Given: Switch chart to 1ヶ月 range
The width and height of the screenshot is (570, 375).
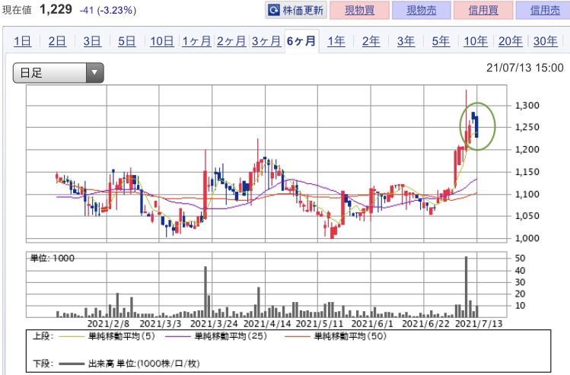Looking at the screenshot, I should click(x=196, y=41).
